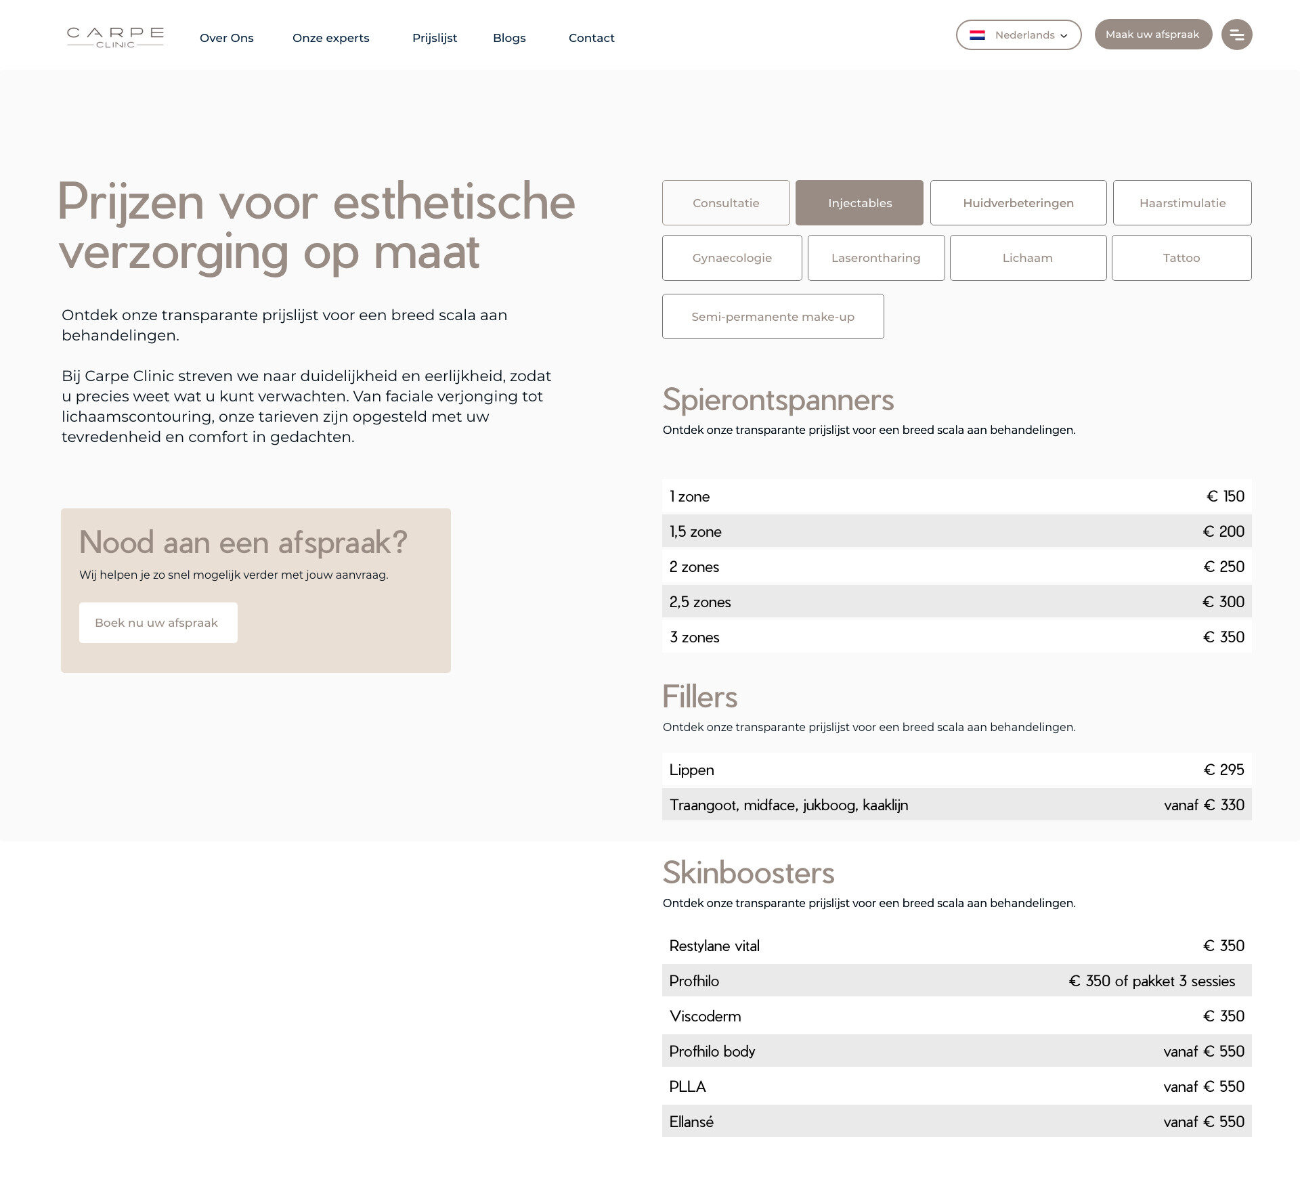Choose the Haarstimulatie tab
The image size is (1300, 1192).
1182,203
